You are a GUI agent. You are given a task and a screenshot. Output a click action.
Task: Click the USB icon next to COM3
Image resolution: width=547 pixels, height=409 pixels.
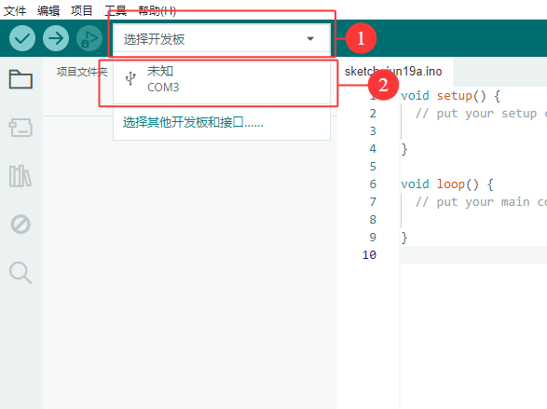[x=130, y=79]
